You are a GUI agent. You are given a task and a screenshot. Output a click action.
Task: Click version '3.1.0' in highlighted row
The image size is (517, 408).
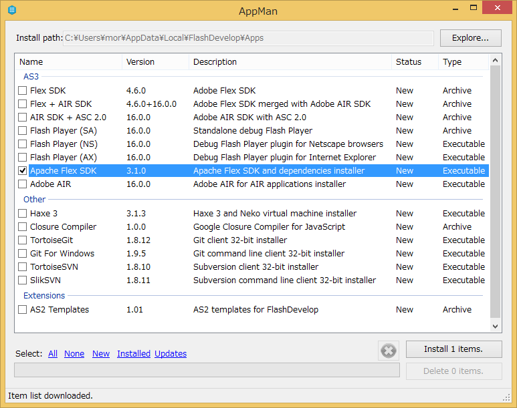click(136, 170)
